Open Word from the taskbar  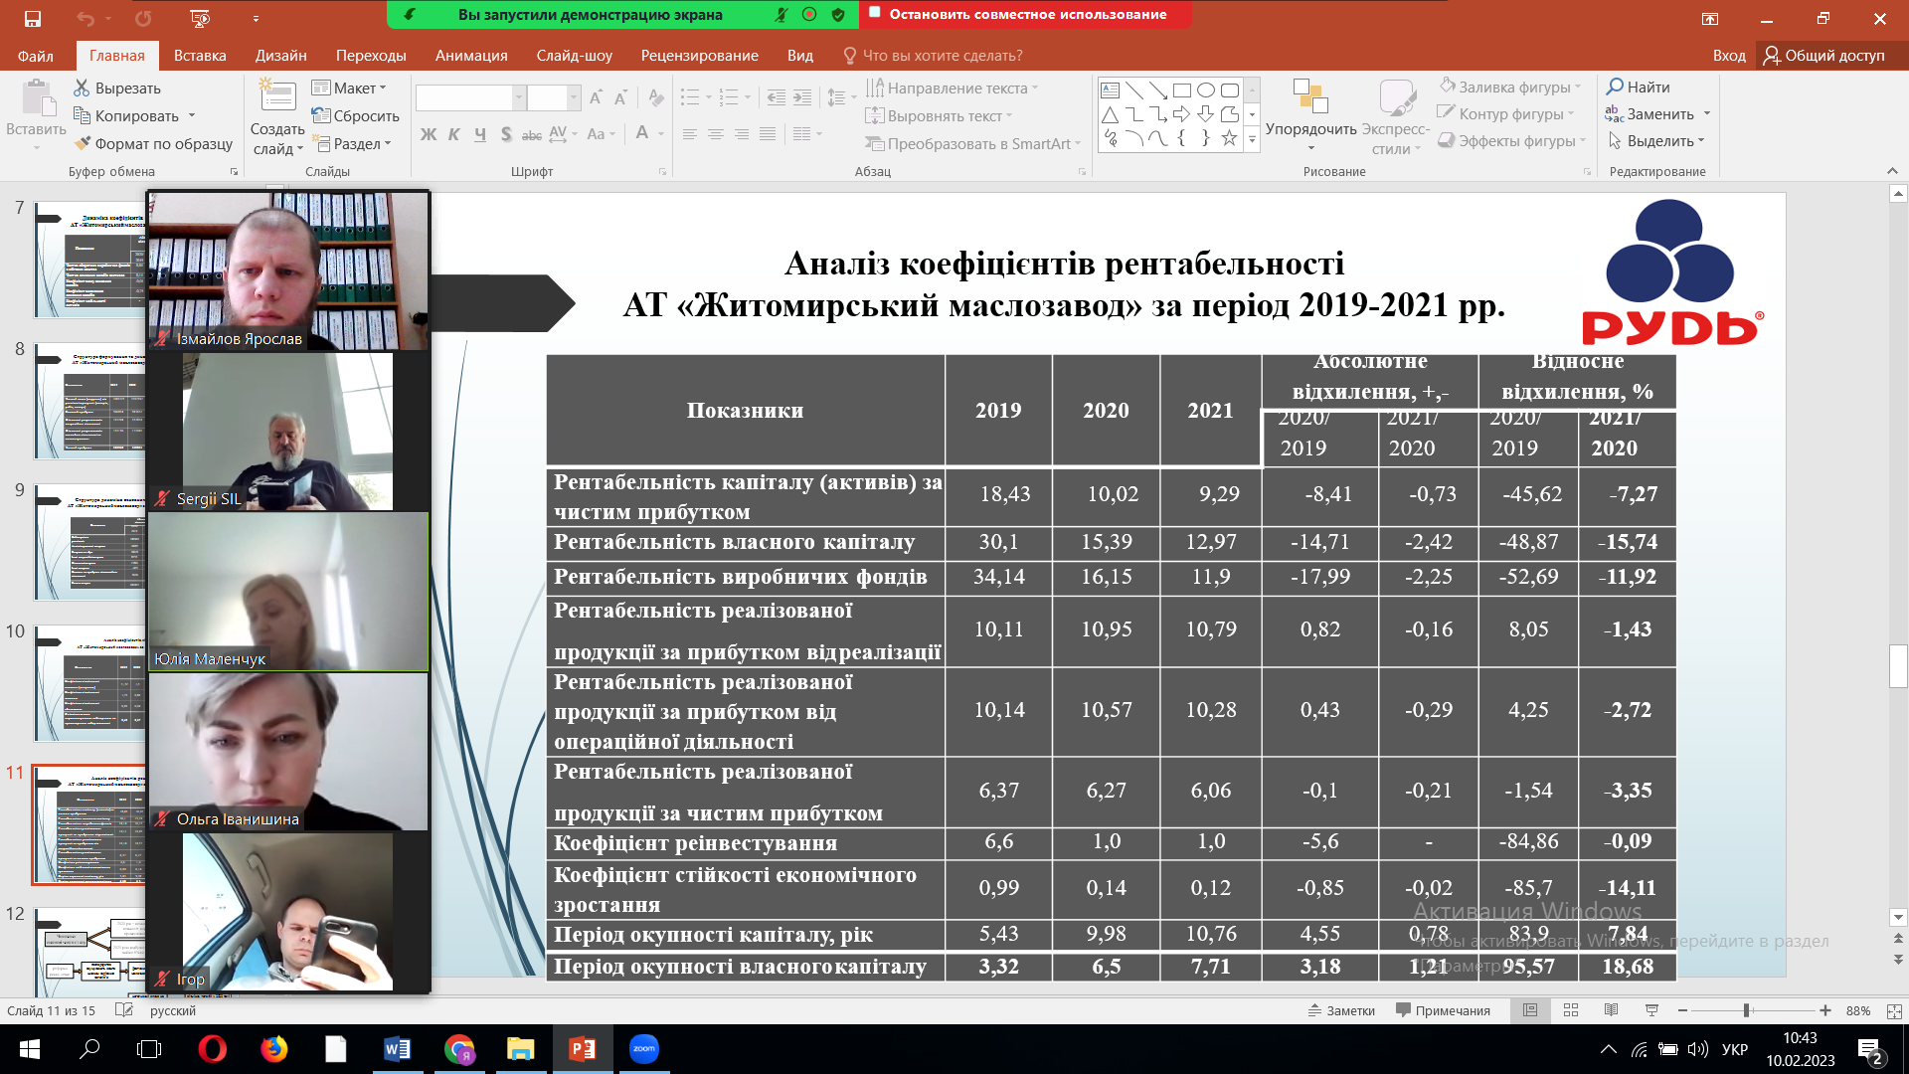(397, 1049)
